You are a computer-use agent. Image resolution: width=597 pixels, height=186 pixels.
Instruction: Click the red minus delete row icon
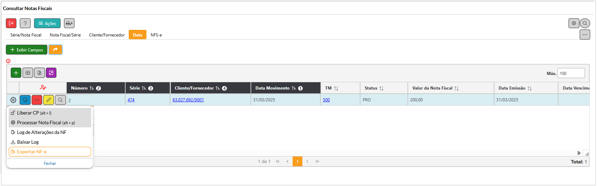pos(37,100)
